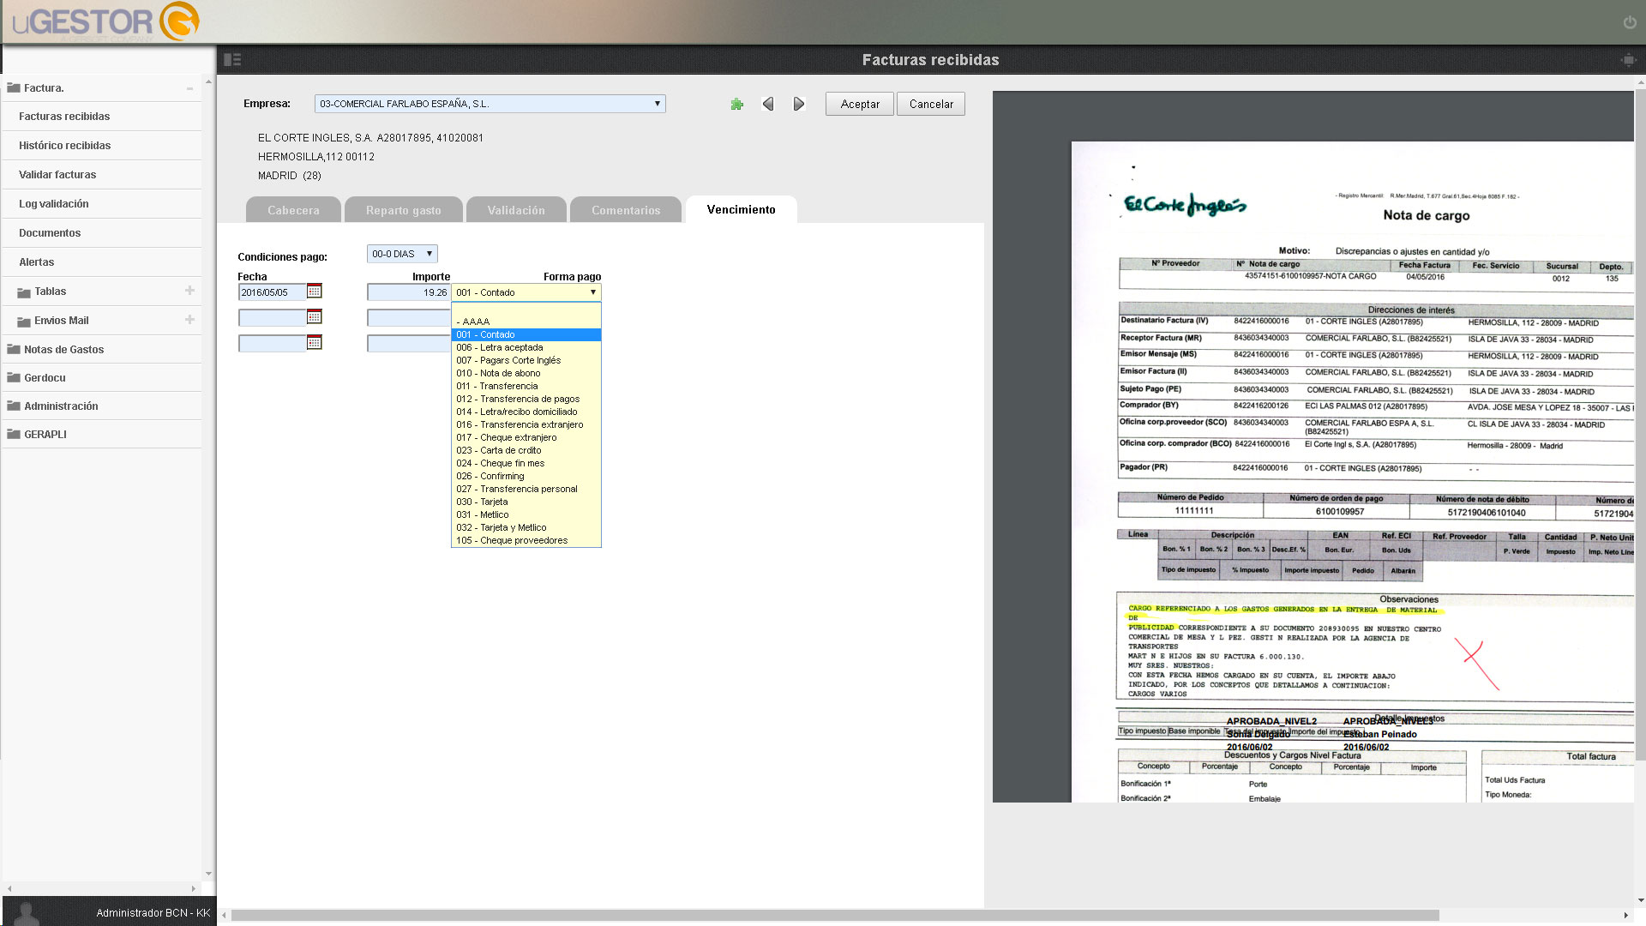The height and width of the screenshot is (926, 1646).
Task: Click the Factura folder icon in sidebar
Action: [x=14, y=87]
